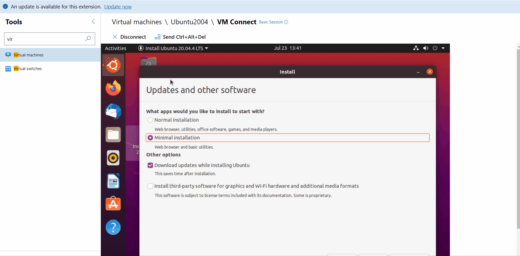Click the VM view vertical scrollbar
This screenshot has height=256, width=520.
(x=518, y=139)
